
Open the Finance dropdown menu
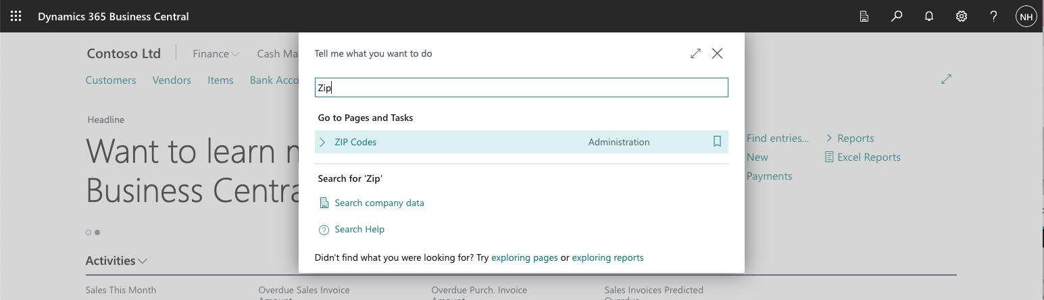(x=216, y=53)
